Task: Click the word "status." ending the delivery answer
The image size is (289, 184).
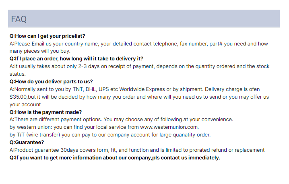Action: (18, 74)
